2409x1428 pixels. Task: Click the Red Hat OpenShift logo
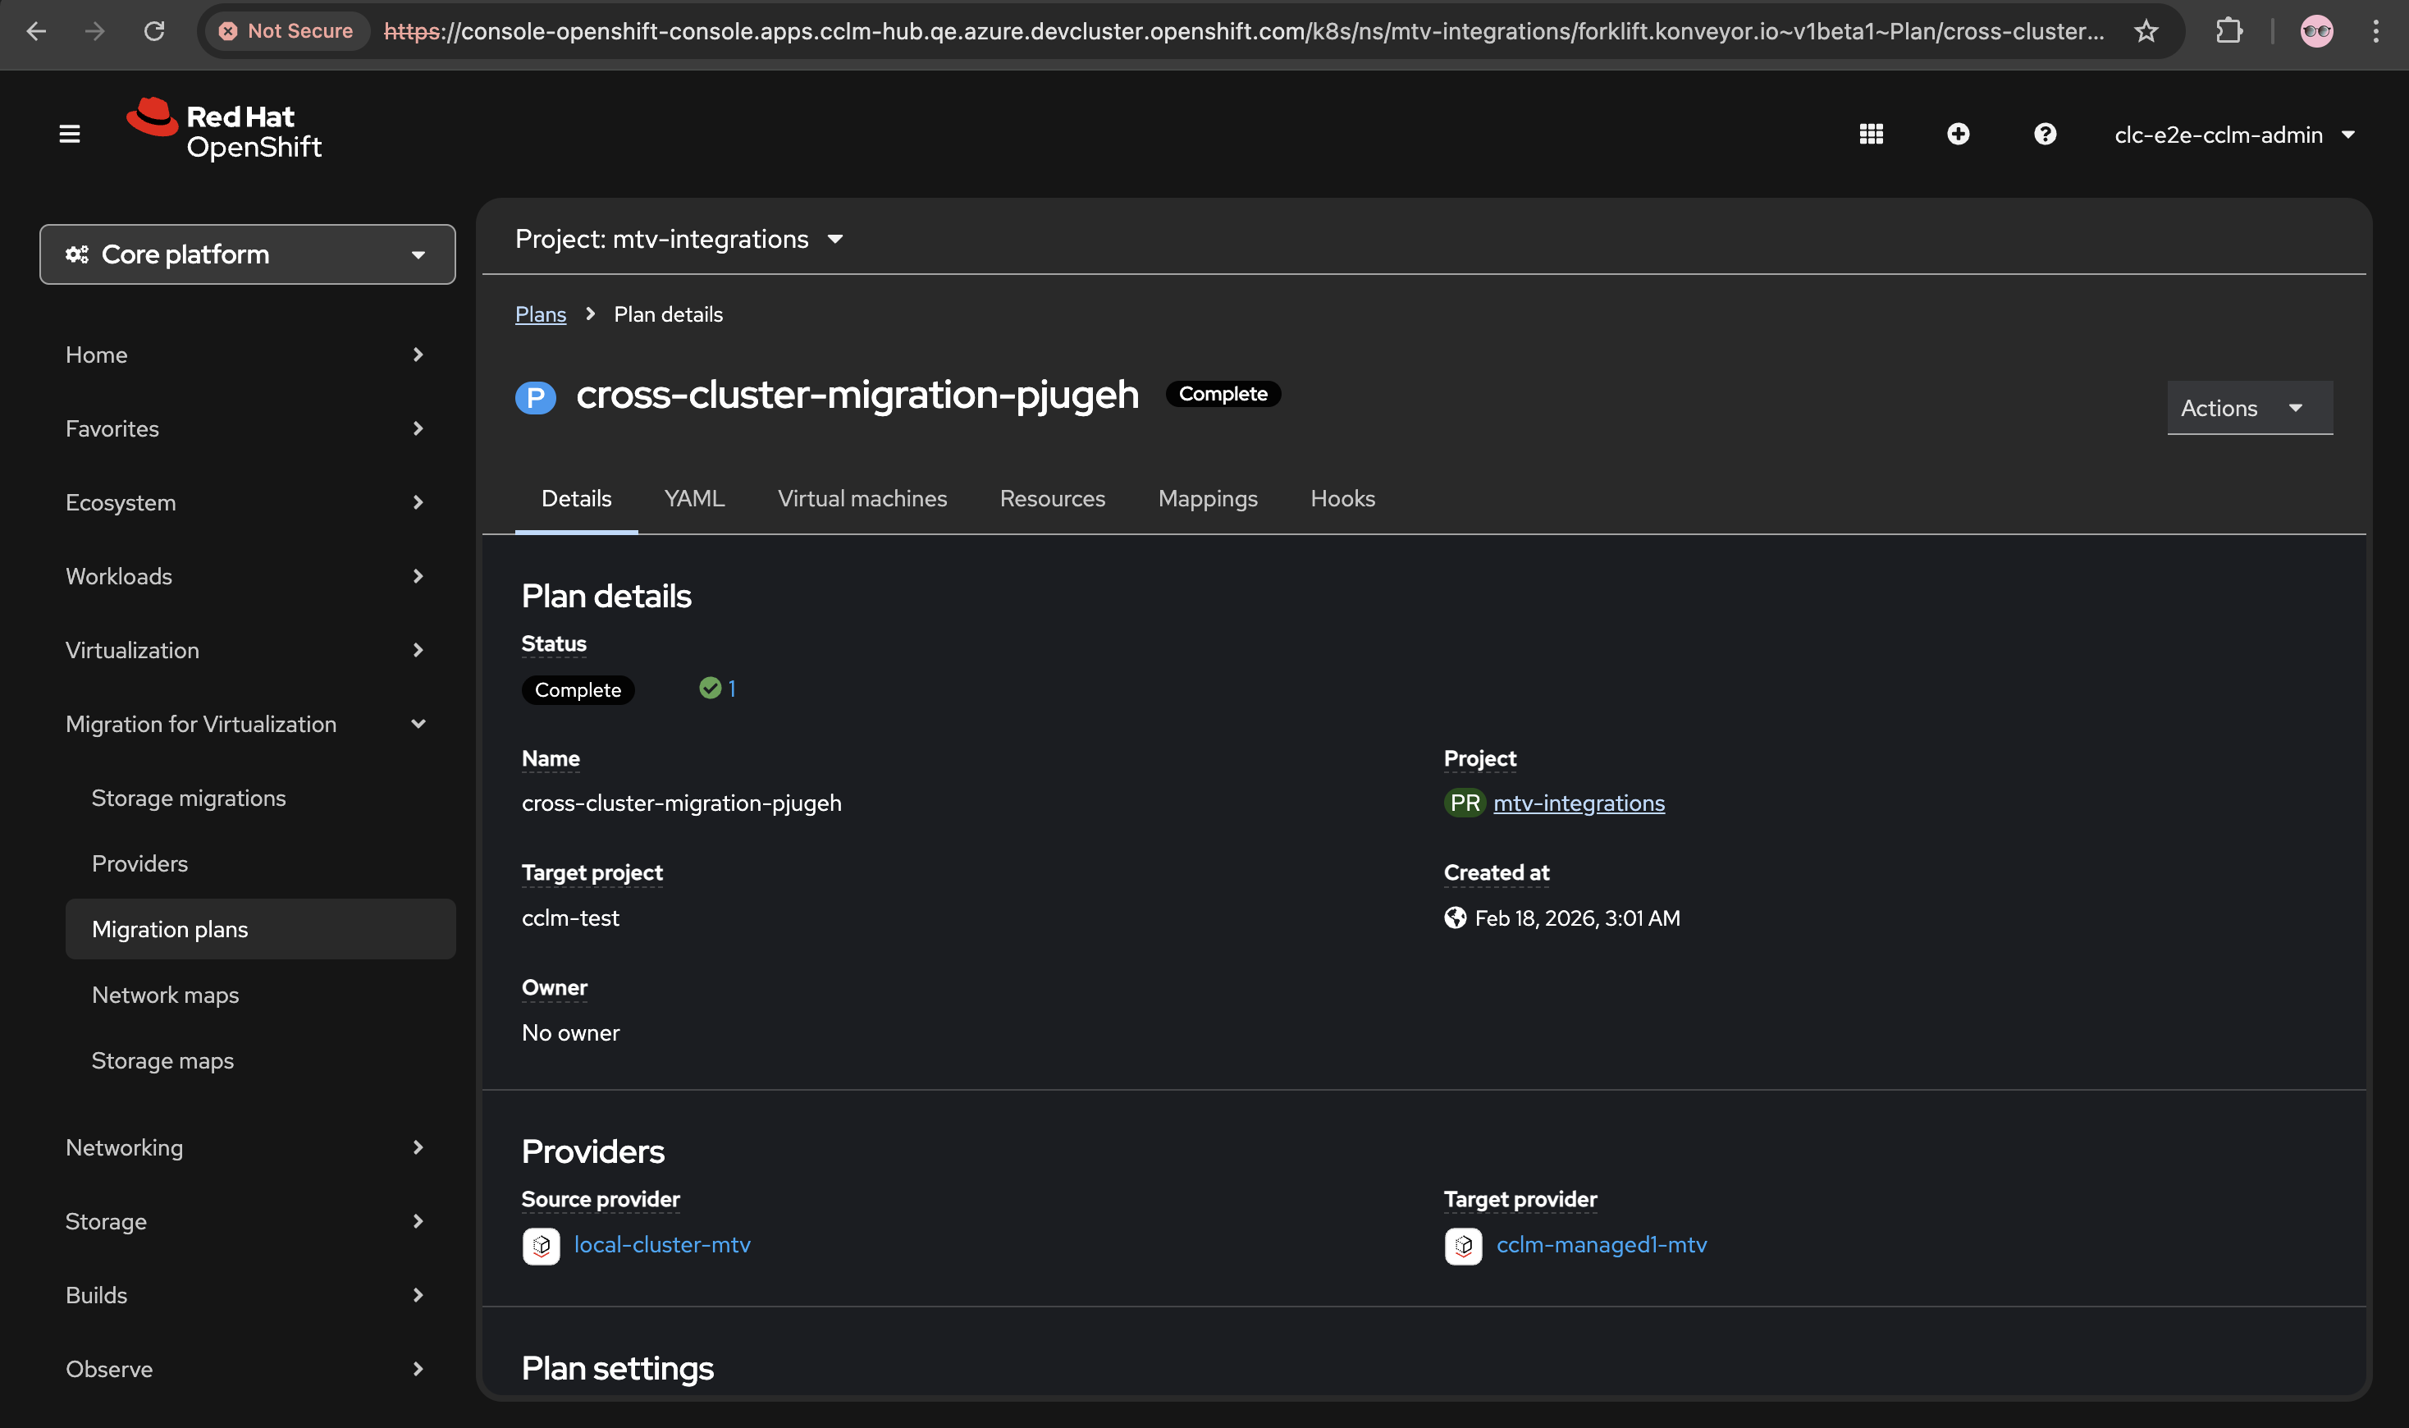pos(224,130)
